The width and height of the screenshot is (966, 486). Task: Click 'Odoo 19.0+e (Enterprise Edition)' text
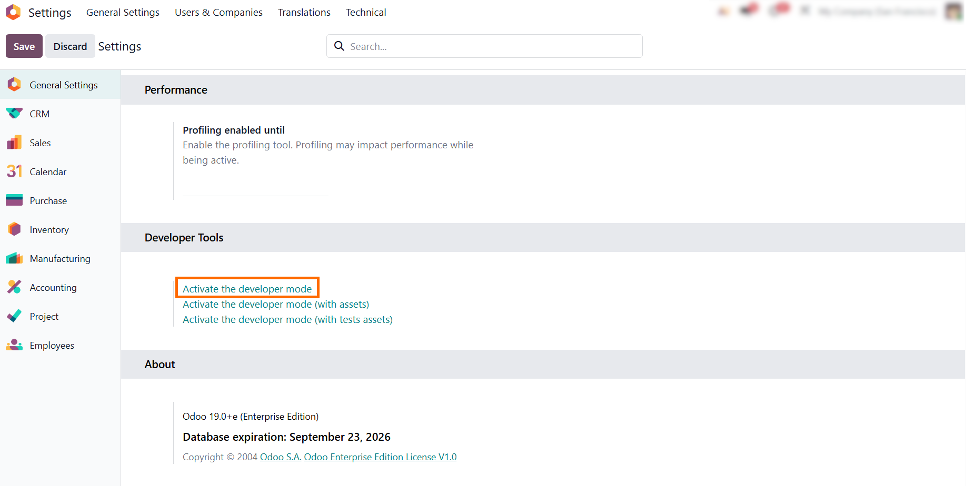click(251, 417)
